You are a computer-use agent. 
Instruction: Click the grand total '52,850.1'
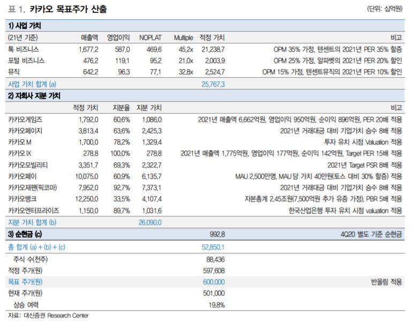click(x=213, y=247)
